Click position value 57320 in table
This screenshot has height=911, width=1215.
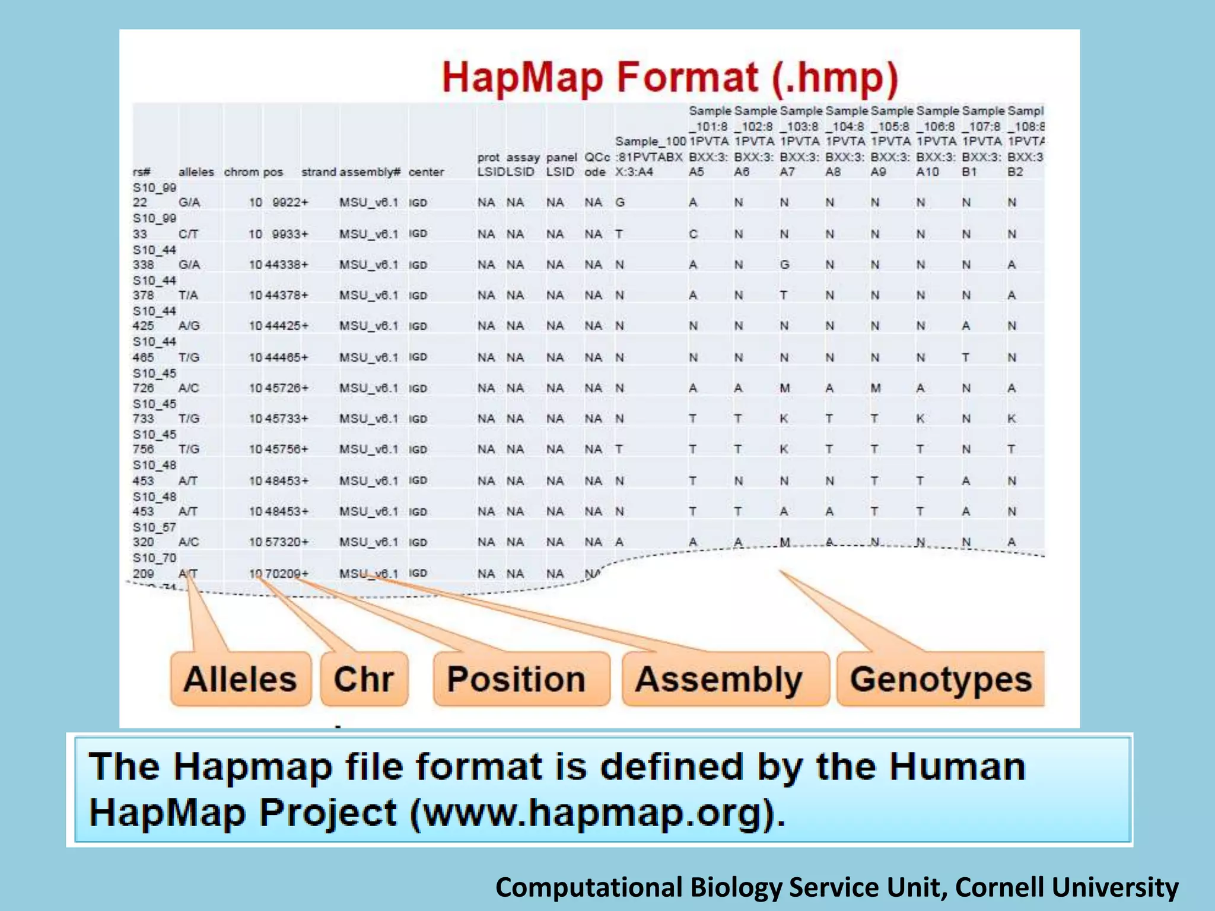click(x=284, y=542)
